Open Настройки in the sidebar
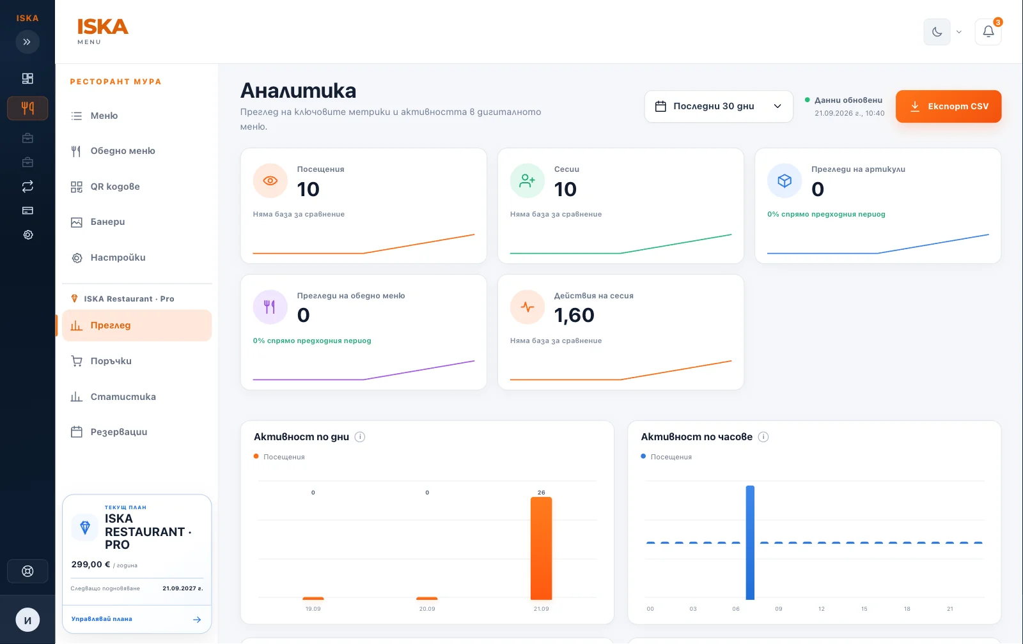The height and width of the screenshot is (644, 1023). coord(137,258)
